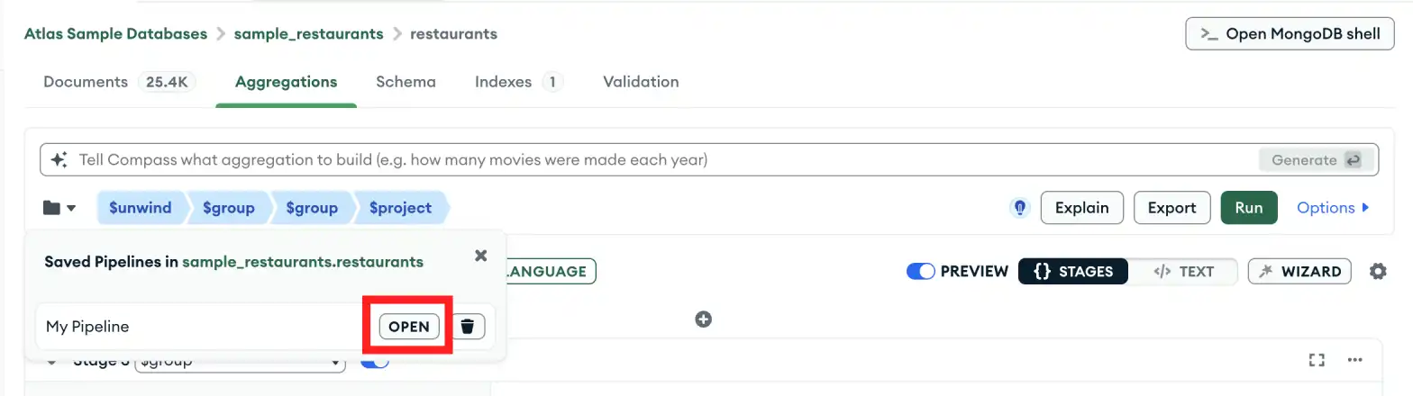Open the saved pipelines folder menu

[x=59, y=208]
